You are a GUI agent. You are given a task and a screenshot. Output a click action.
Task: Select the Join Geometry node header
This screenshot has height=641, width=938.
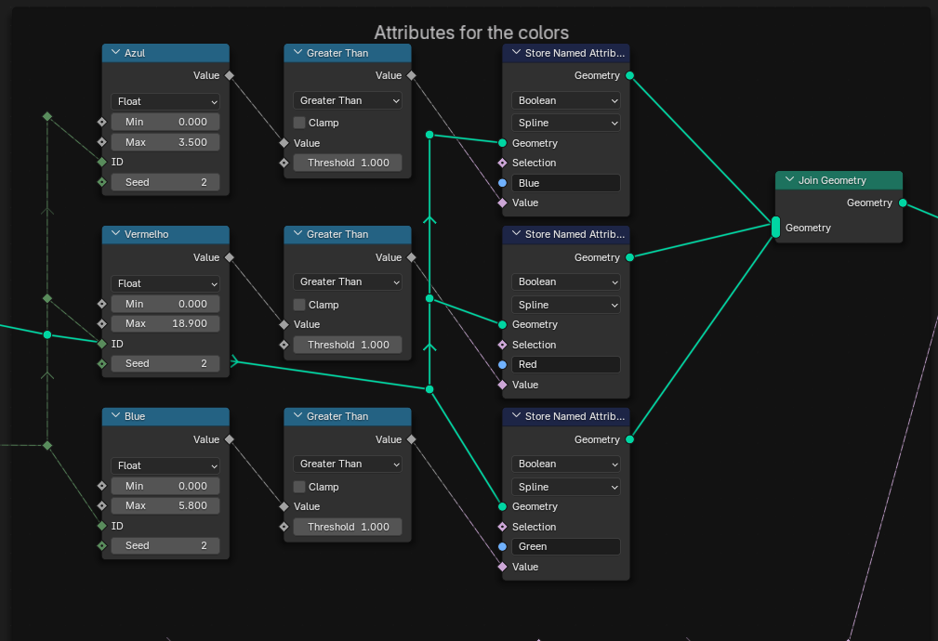pos(839,180)
